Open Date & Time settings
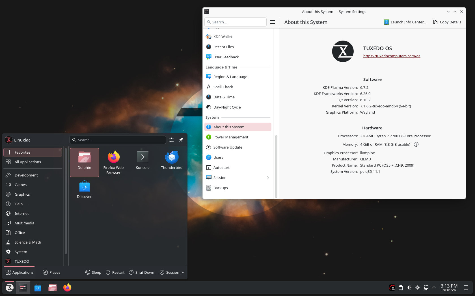 pyautogui.click(x=238, y=97)
